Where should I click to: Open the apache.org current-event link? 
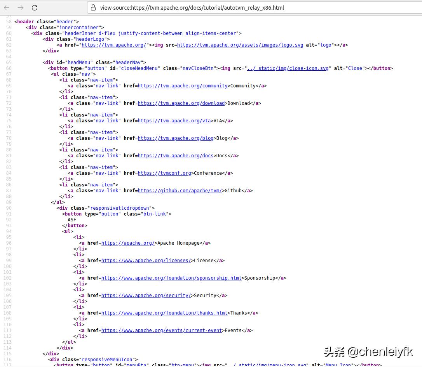162,330
